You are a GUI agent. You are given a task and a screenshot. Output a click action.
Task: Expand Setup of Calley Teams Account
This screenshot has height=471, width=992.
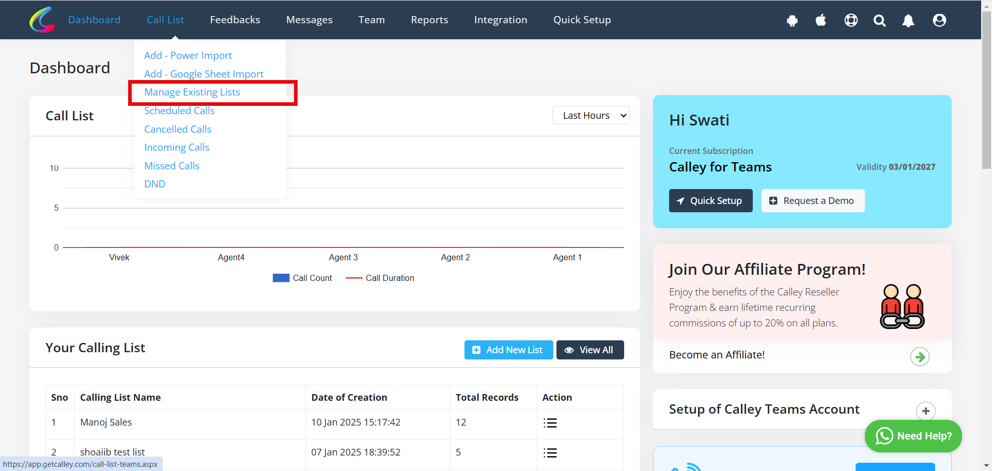click(925, 411)
